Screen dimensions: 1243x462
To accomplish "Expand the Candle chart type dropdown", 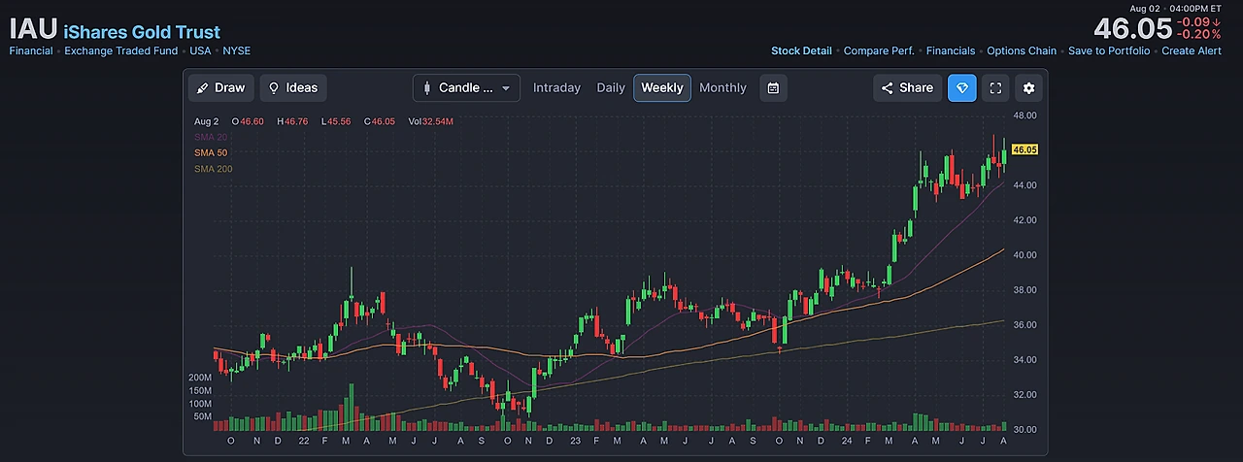I will (466, 87).
